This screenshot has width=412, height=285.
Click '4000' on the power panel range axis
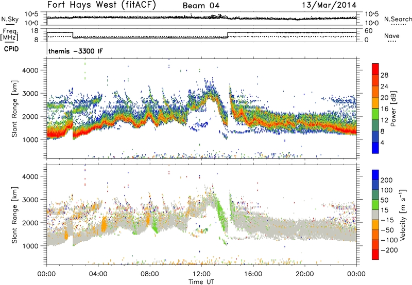30,70
